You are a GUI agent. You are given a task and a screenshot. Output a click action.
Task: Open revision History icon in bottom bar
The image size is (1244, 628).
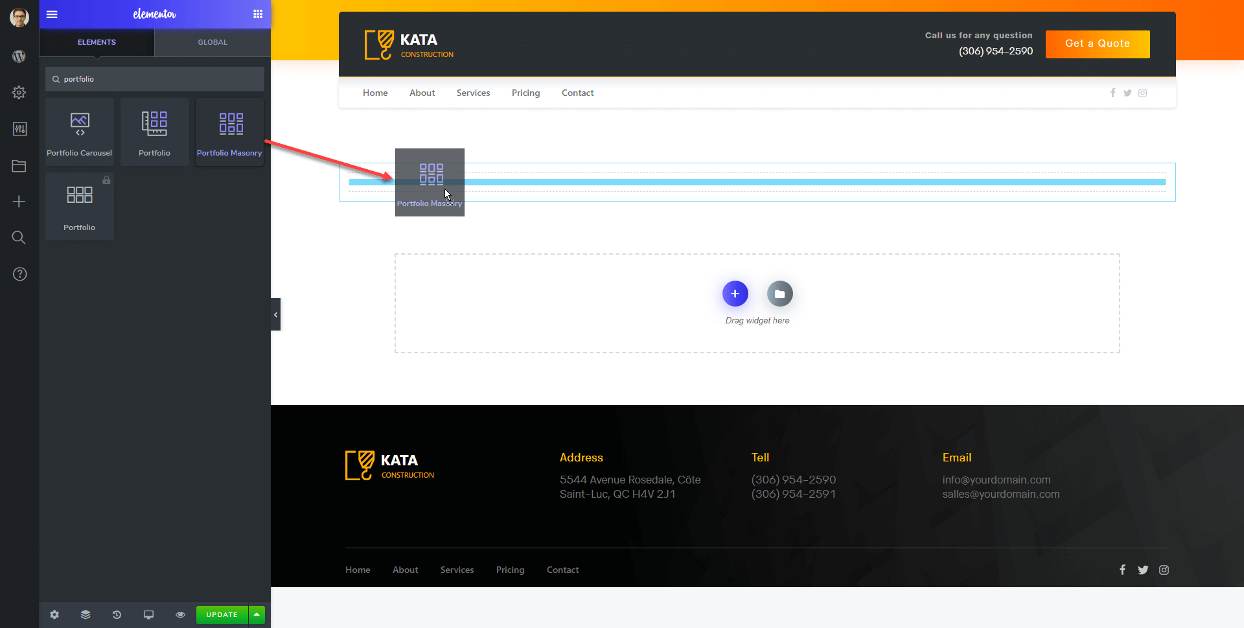(x=117, y=614)
